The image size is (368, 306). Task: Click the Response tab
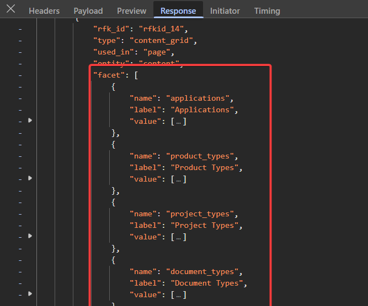(x=178, y=11)
